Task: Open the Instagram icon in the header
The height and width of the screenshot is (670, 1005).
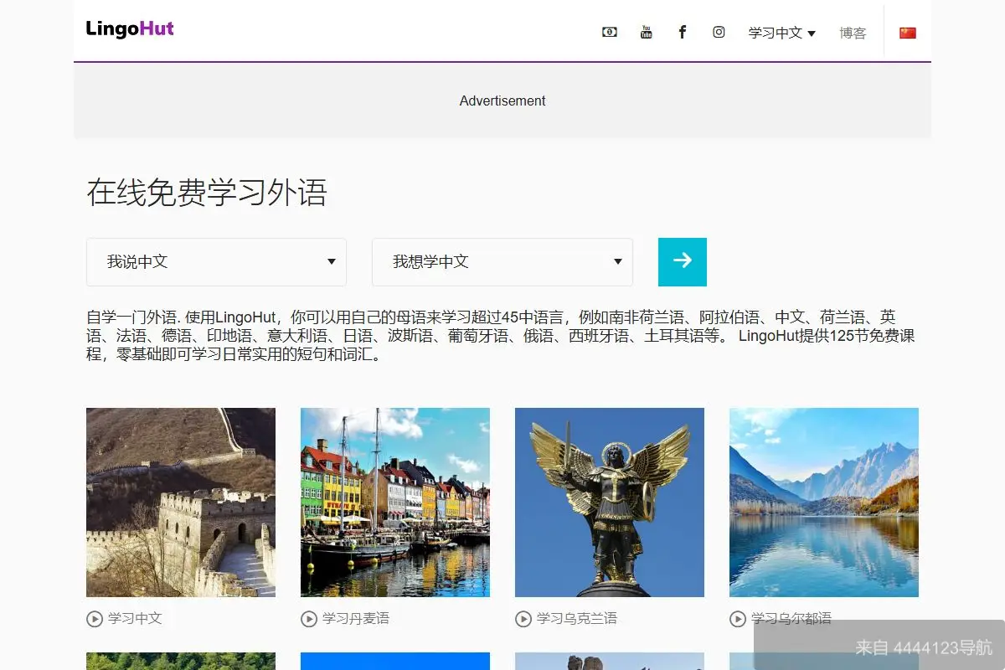Action: pyautogui.click(x=719, y=31)
